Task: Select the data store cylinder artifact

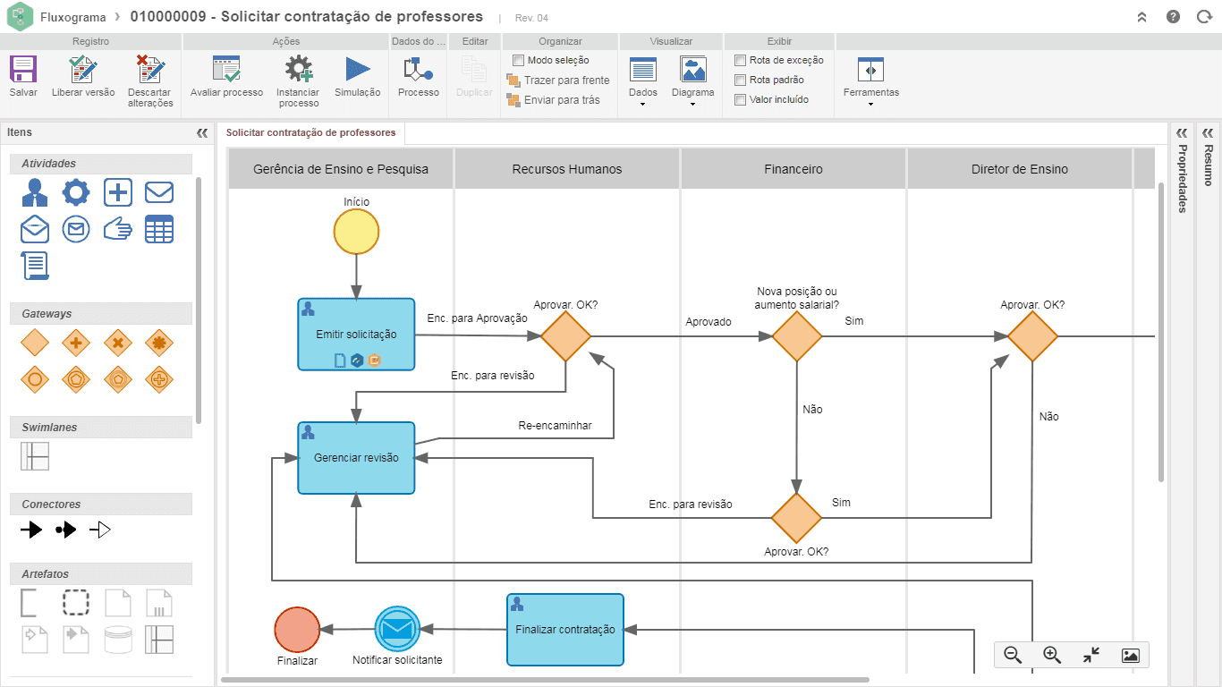Action: coord(118,640)
